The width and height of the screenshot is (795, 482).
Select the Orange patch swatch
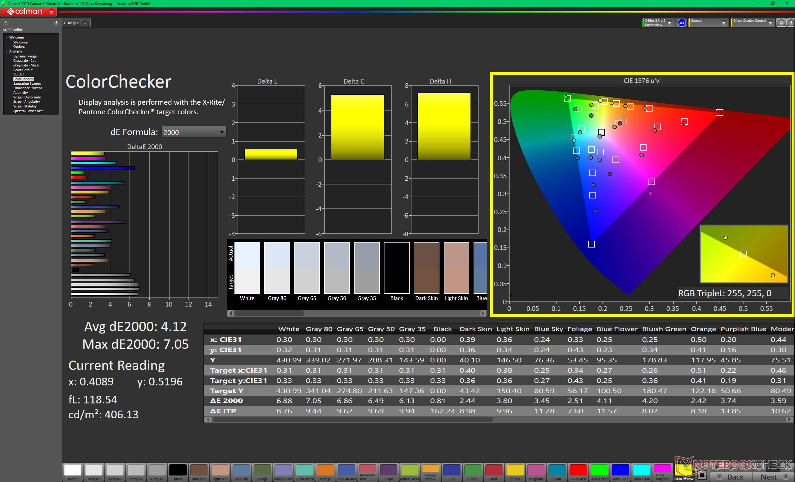click(325, 472)
